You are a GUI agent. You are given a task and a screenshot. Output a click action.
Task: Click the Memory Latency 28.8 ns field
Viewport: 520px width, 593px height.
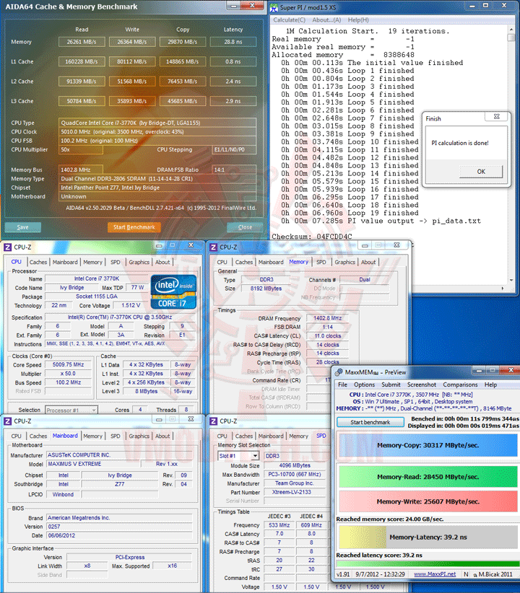[233, 42]
